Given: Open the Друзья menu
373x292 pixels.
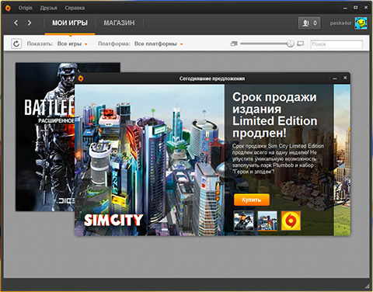Looking at the screenshot, I should tap(48, 8).
